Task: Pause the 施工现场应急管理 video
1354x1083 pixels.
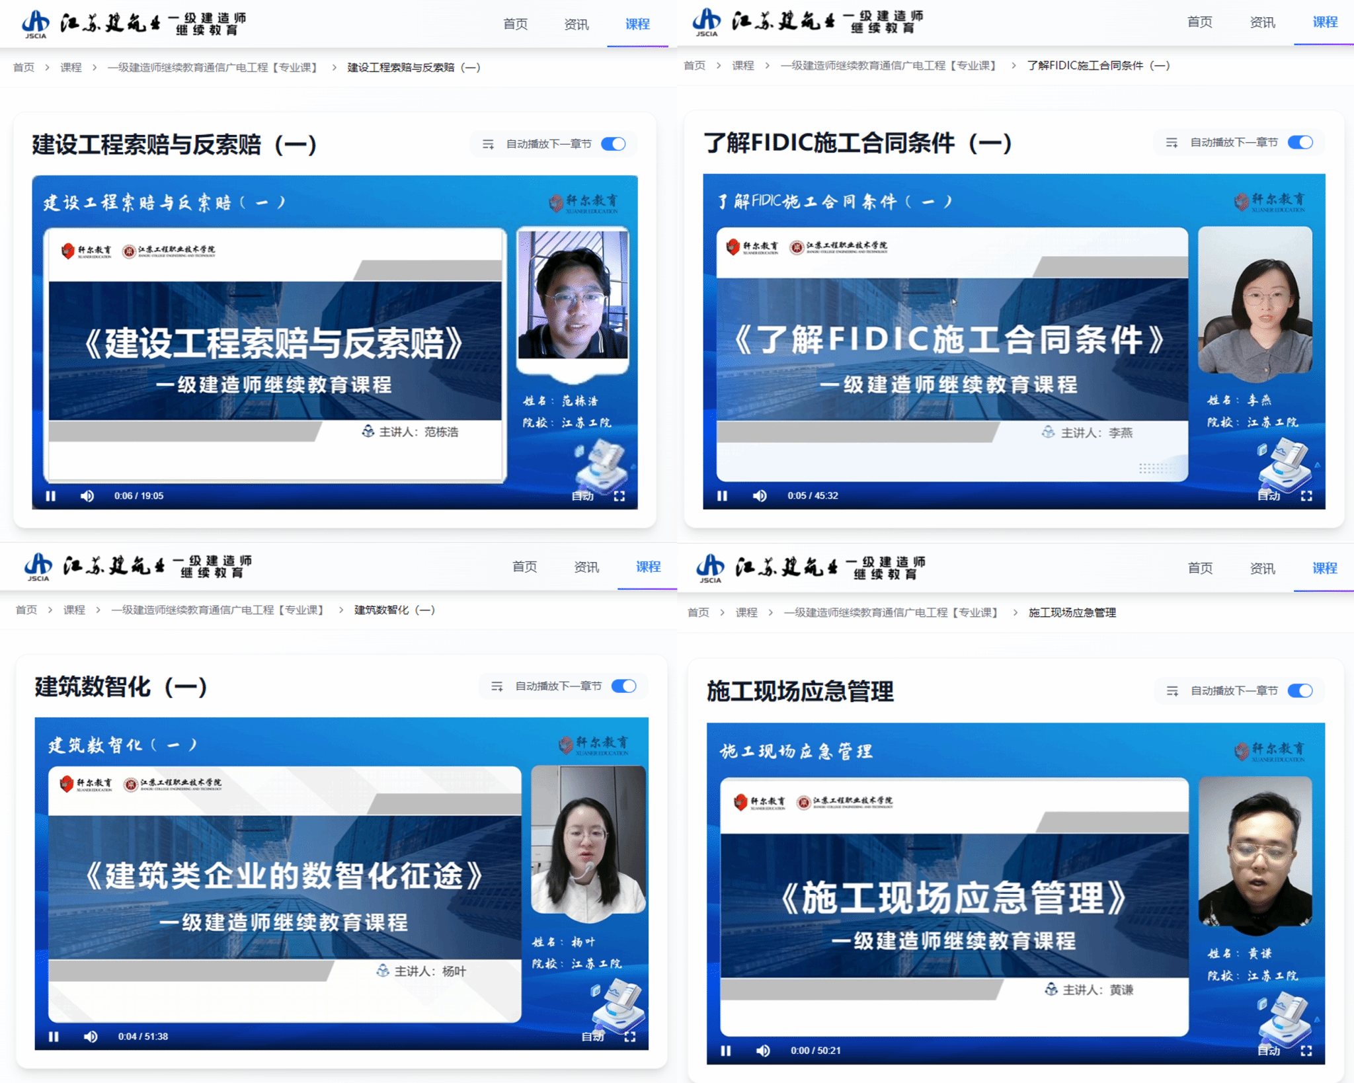Action: pos(726,1051)
